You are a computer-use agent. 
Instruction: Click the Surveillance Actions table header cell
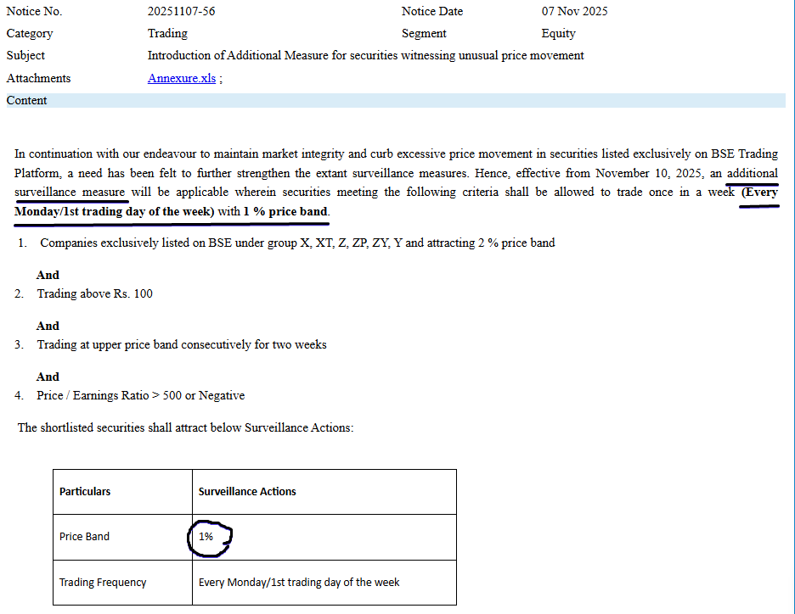[x=324, y=492]
